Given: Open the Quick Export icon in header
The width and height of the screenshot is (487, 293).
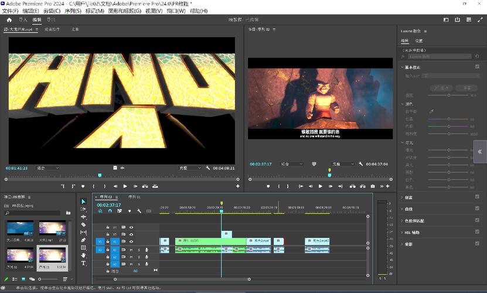Looking at the screenshot, I should point(457,19).
